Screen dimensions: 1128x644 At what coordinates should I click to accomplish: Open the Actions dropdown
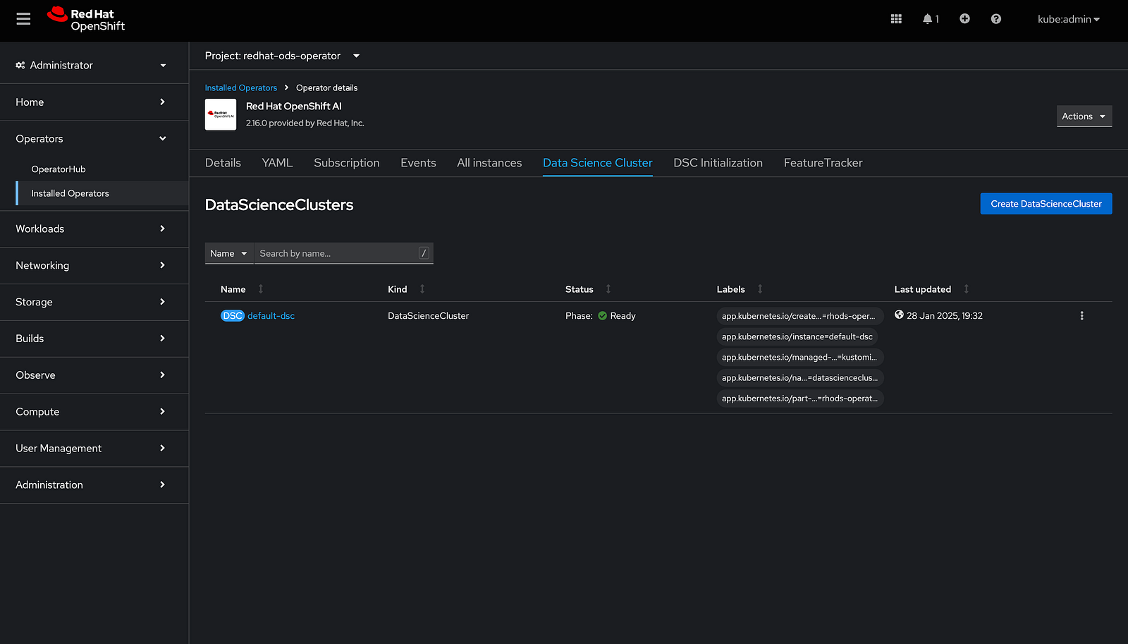point(1084,116)
